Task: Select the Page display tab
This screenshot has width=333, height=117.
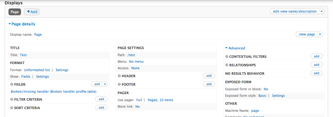Action: pos(15,12)
